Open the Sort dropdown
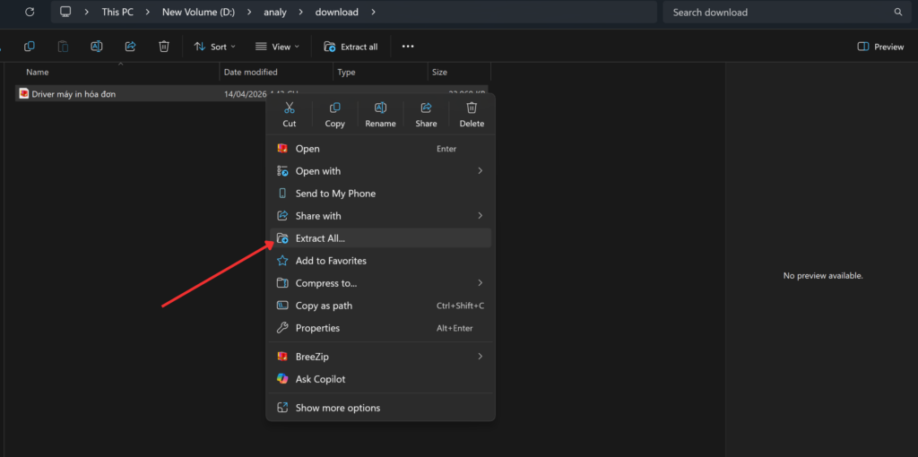Viewport: 918px width, 457px height. (x=215, y=47)
